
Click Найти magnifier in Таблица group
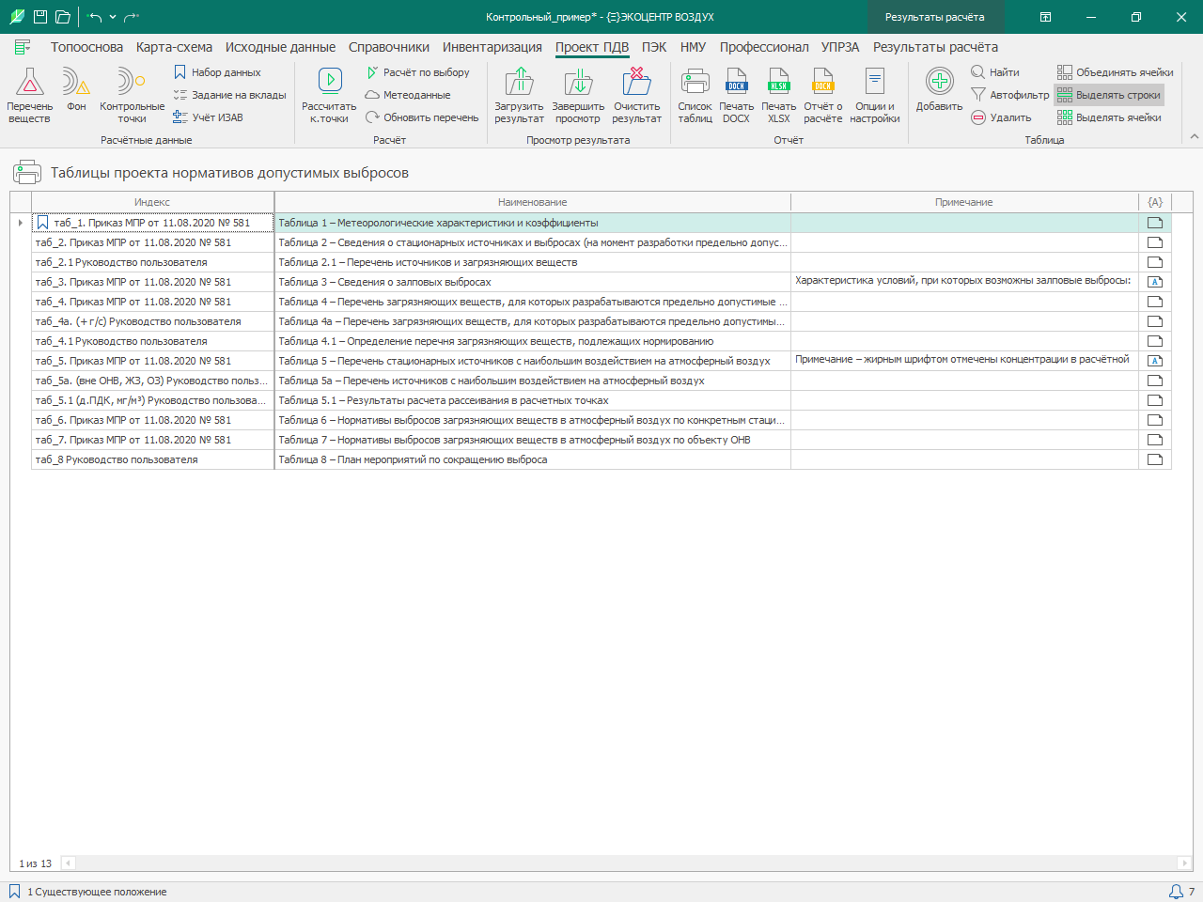click(995, 72)
